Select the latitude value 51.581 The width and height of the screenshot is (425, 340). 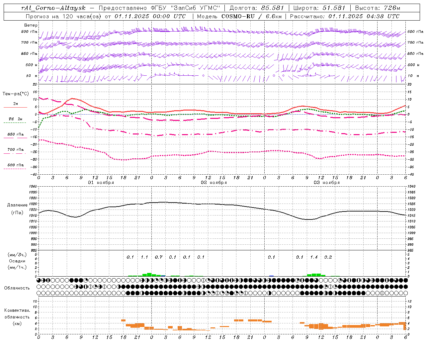(334, 8)
